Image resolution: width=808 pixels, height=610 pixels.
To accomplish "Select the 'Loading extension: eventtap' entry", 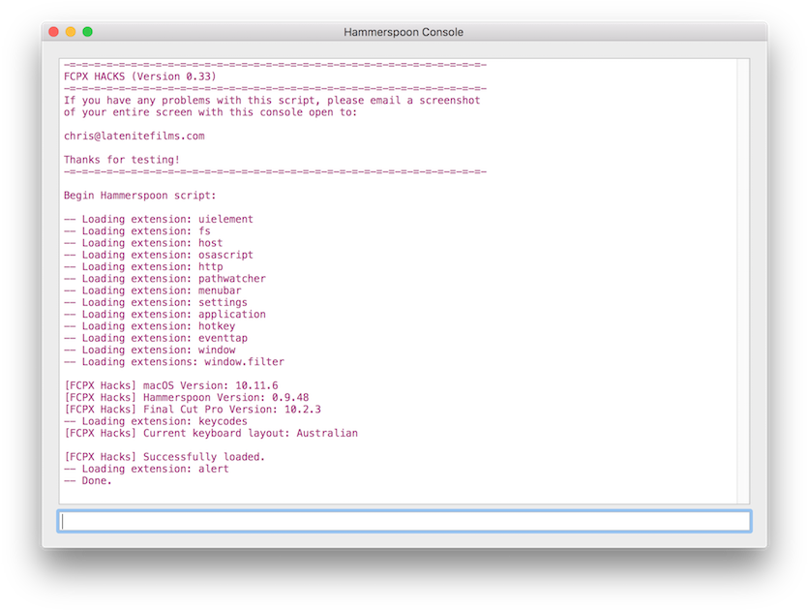I will pyautogui.click(x=148, y=337).
